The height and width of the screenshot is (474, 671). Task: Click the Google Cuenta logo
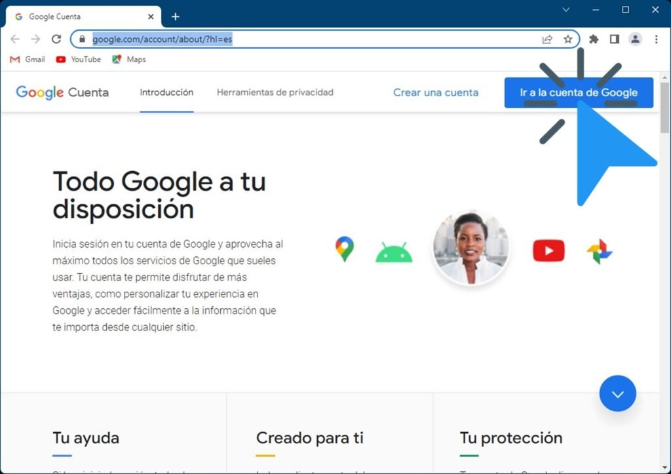62,92
